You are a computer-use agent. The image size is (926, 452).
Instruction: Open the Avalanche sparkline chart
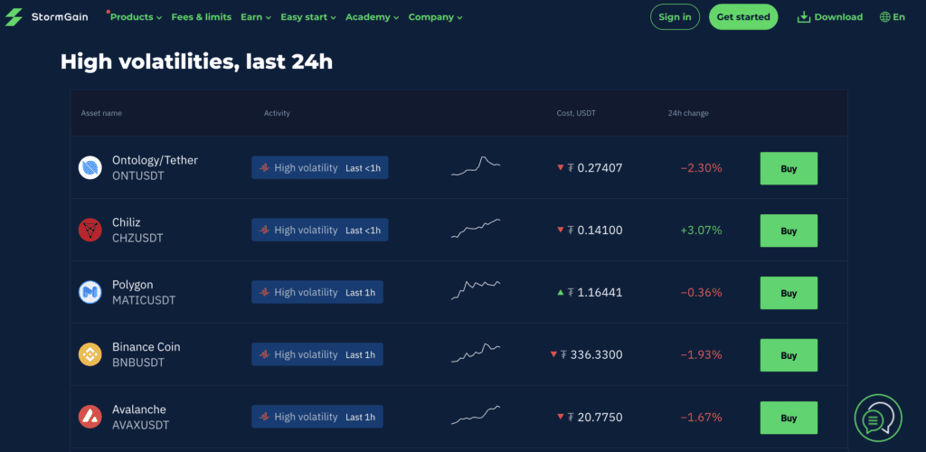476,415
